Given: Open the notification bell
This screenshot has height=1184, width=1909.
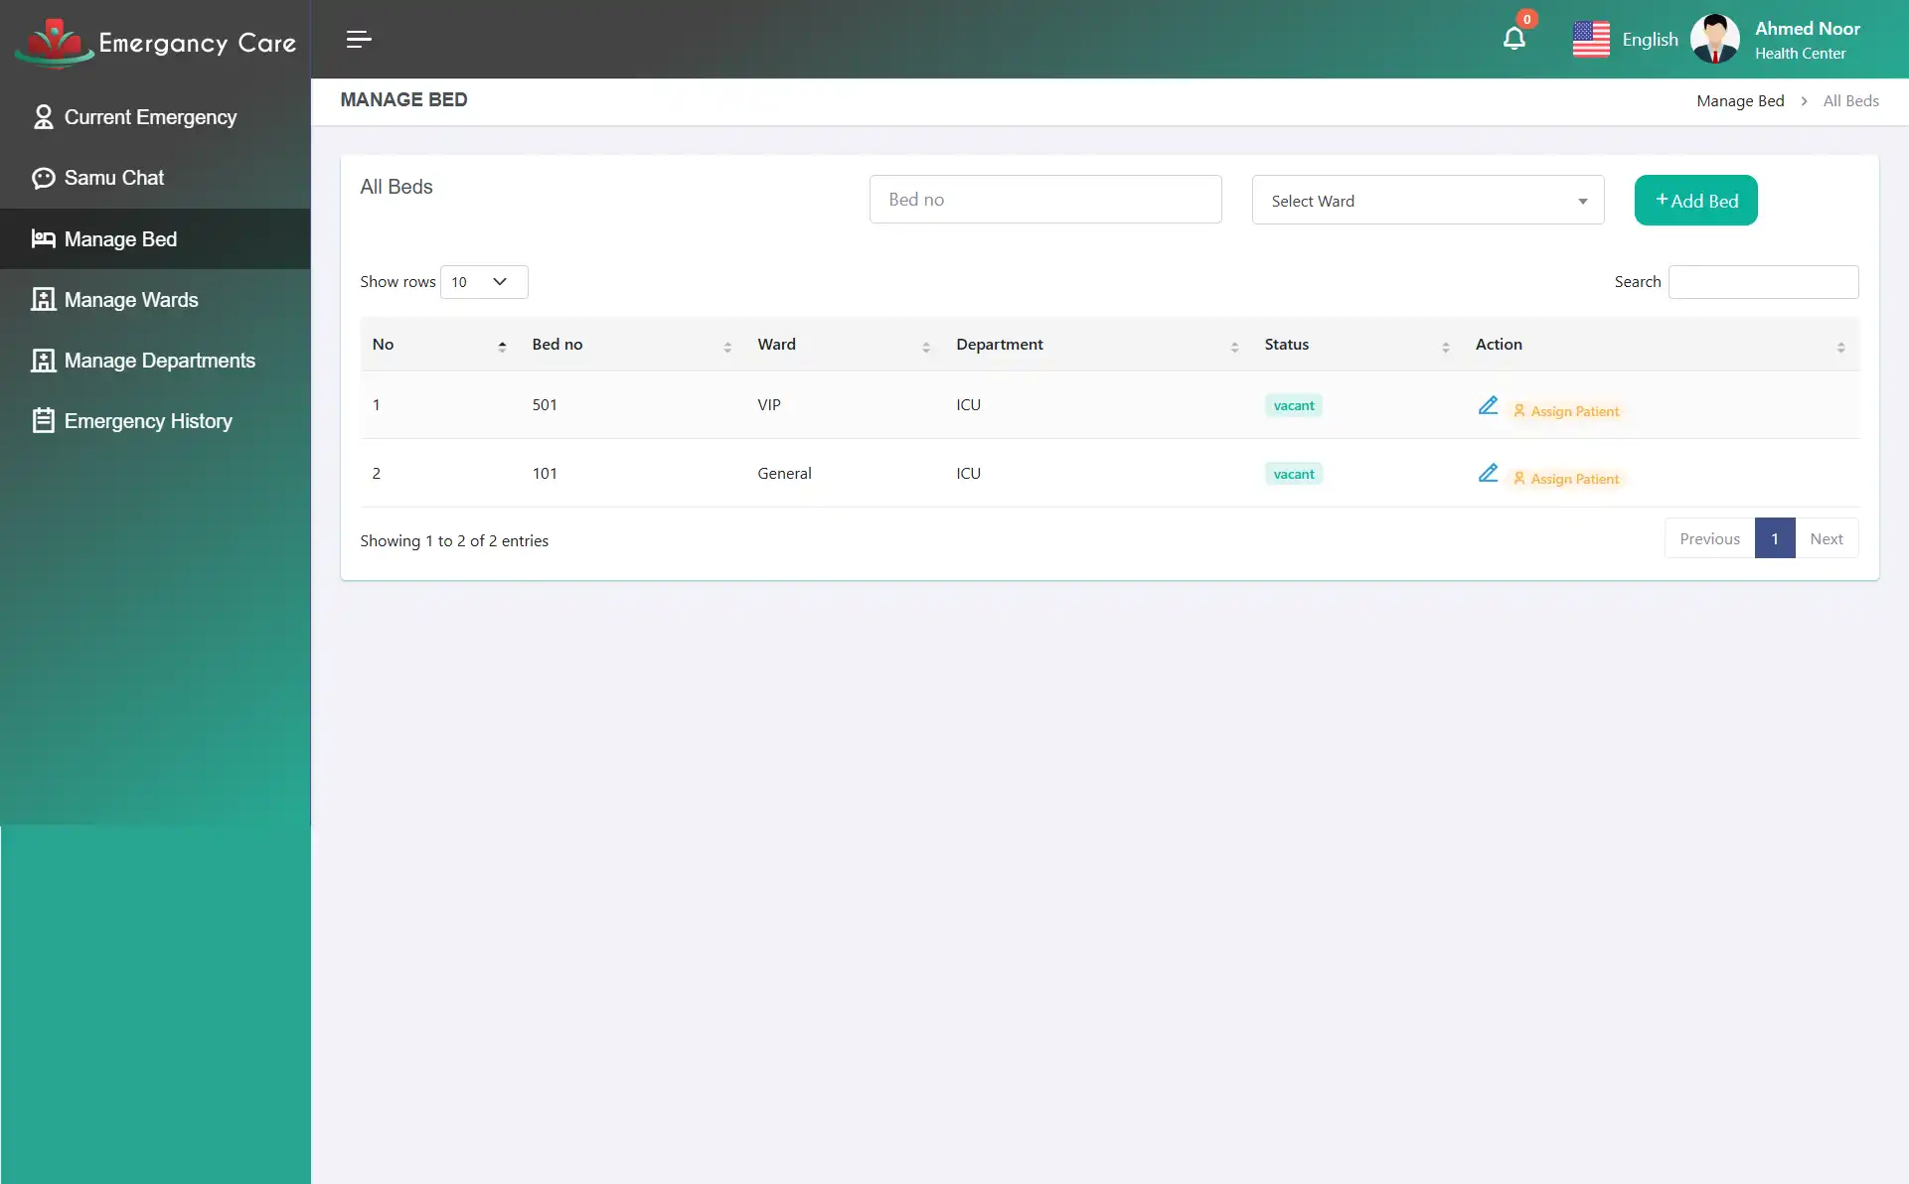Looking at the screenshot, I should coord(1513,38).
